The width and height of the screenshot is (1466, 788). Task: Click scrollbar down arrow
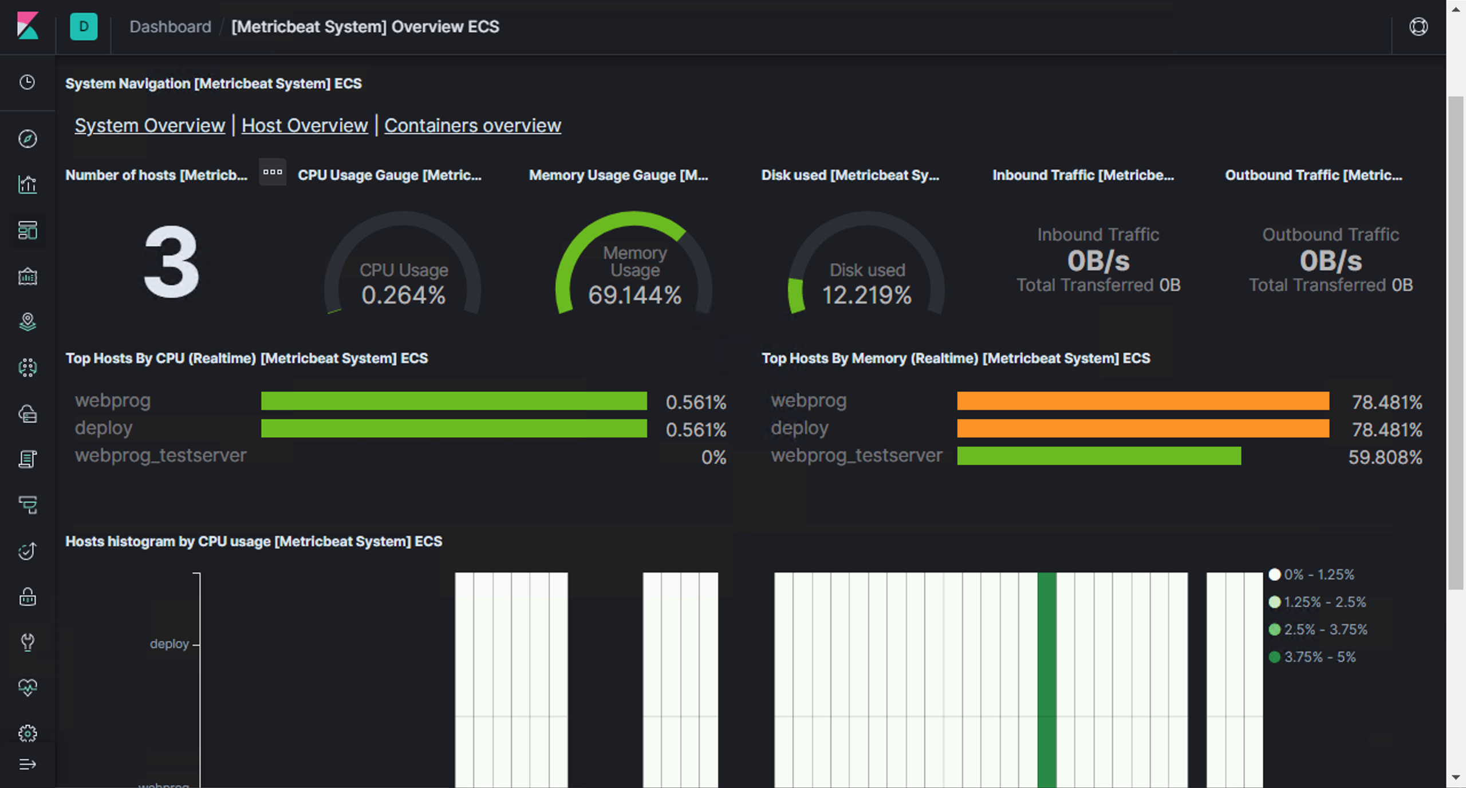pyautogui.click(x=1455, y=777)
